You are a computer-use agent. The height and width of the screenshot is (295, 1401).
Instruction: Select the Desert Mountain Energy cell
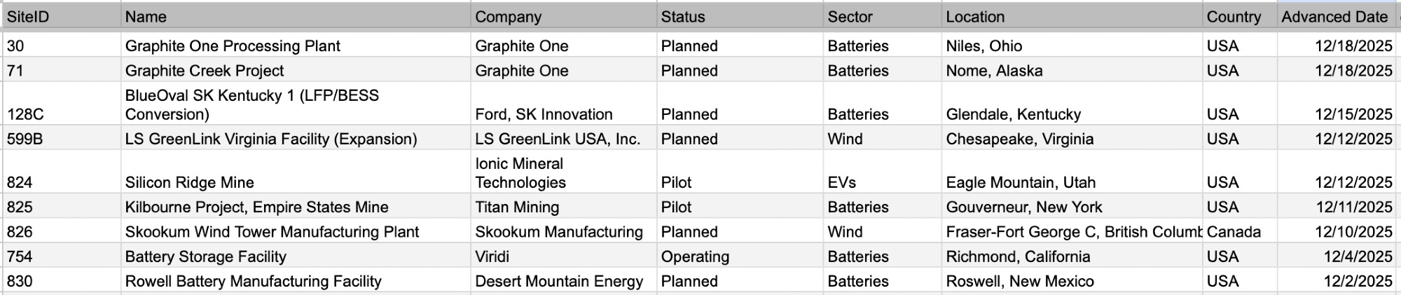click(558, 281)
